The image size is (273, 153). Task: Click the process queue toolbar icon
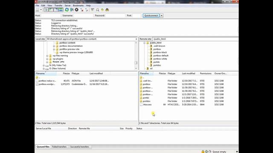(x=72, y=10)
